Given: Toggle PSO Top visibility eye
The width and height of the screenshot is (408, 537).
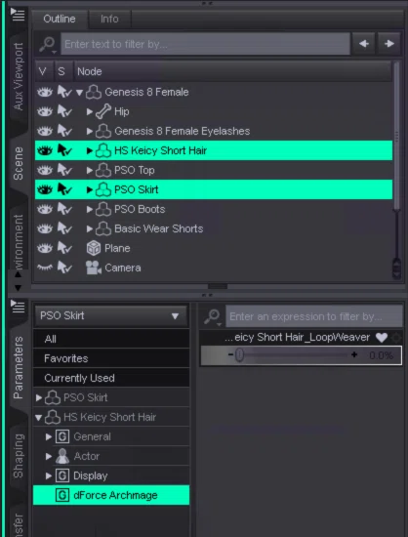Looking at the screenshot, I should (45, 170).
